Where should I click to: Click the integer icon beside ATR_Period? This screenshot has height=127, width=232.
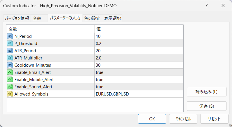click(x=10, y=51)
